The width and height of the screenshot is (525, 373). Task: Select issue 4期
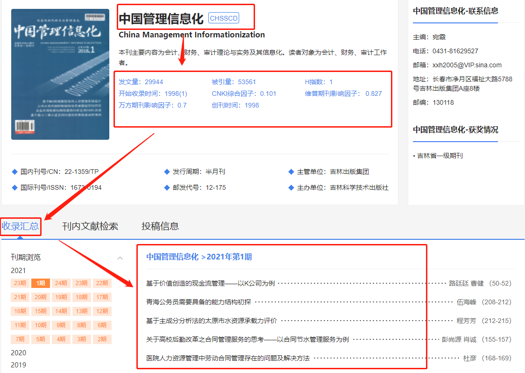point(61,339)
